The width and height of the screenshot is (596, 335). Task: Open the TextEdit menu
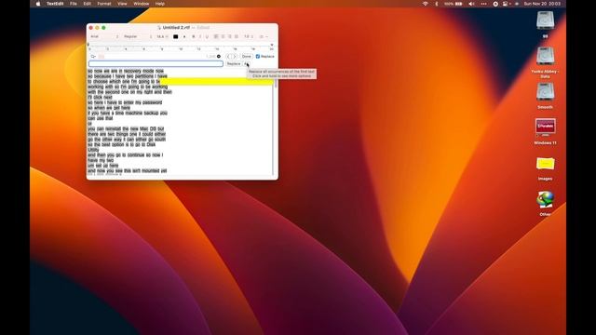[55, 4]
